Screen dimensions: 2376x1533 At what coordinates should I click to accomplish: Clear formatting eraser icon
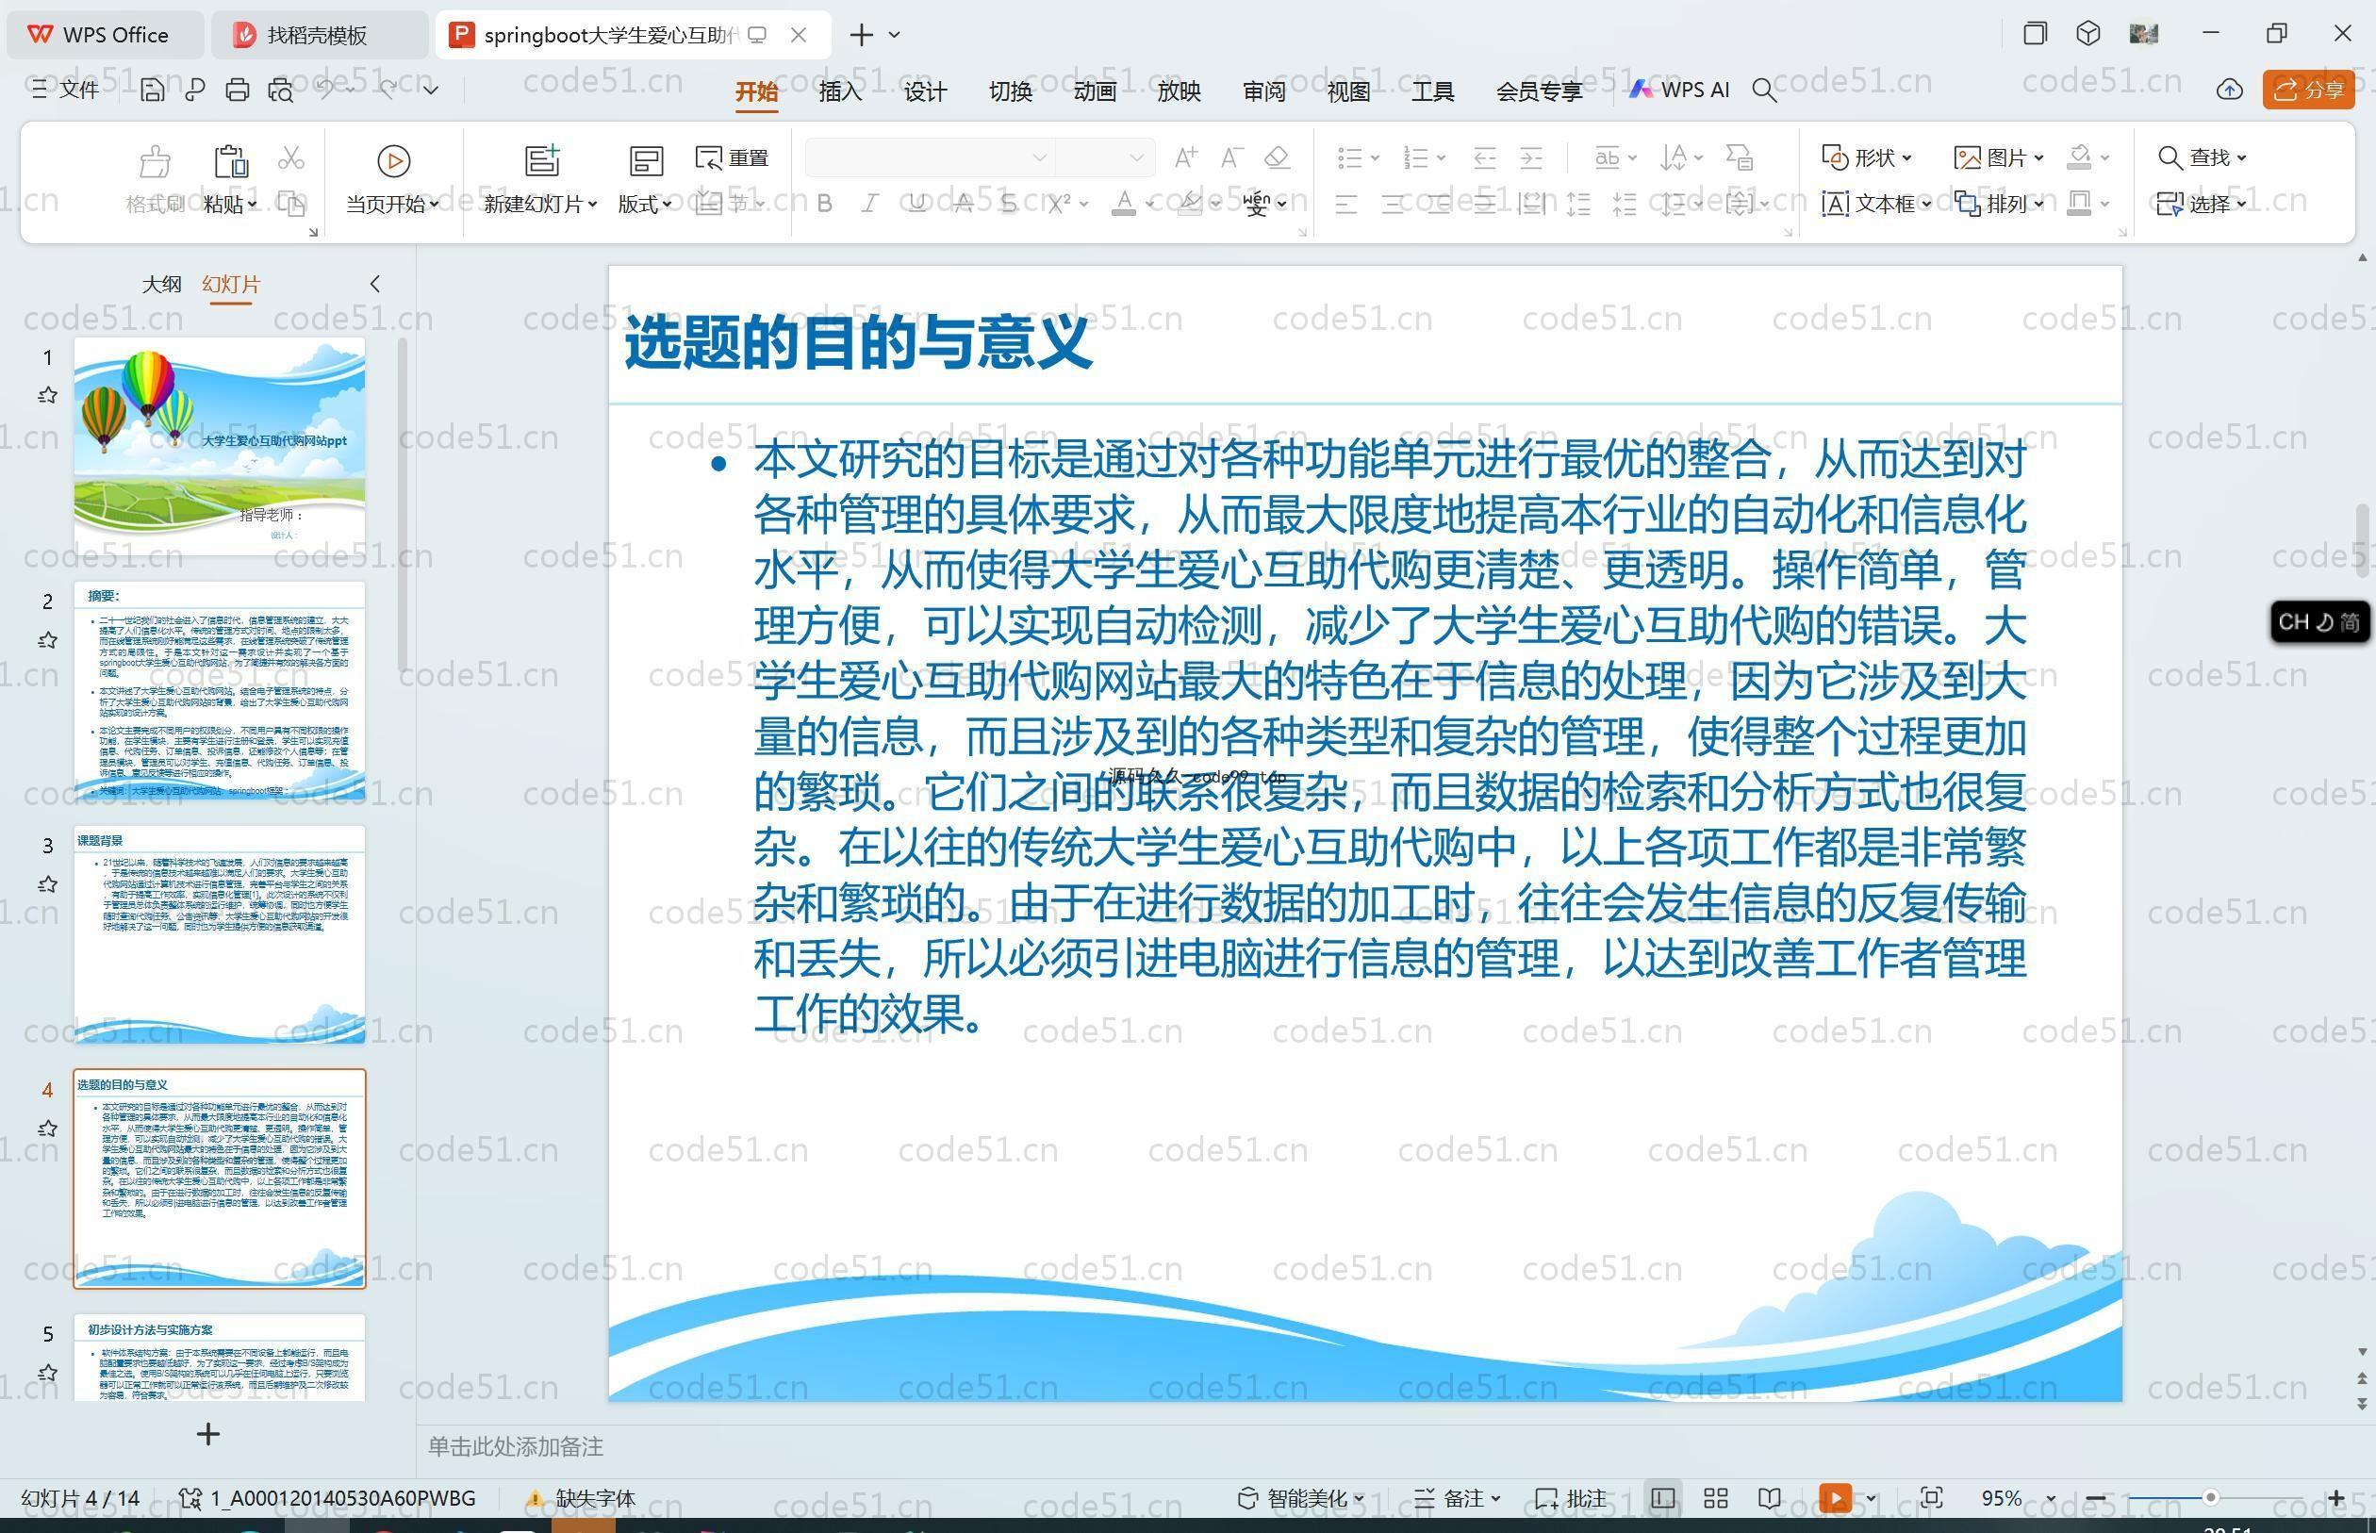click(1277, 157)
